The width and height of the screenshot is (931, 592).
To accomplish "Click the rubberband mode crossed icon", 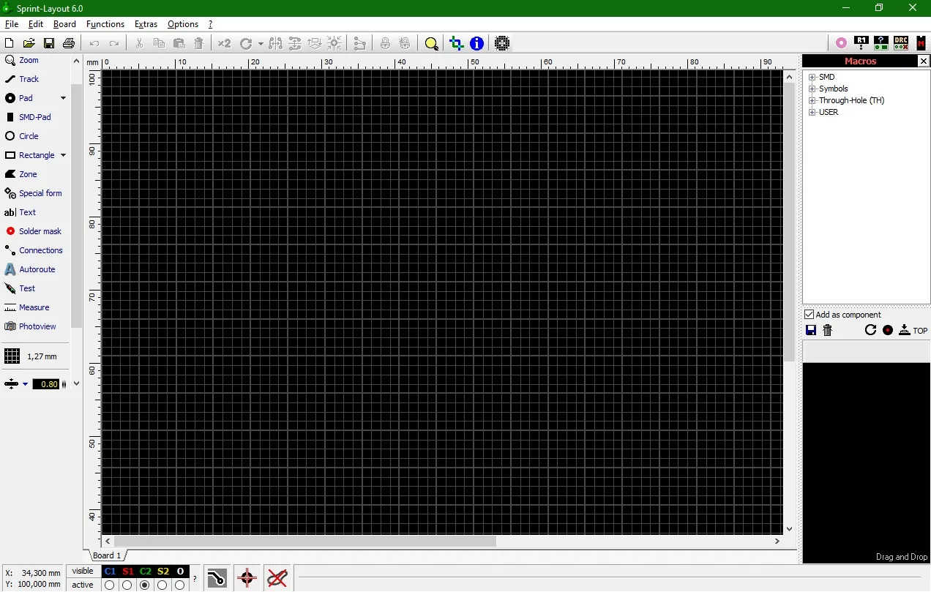I will 277,578.
